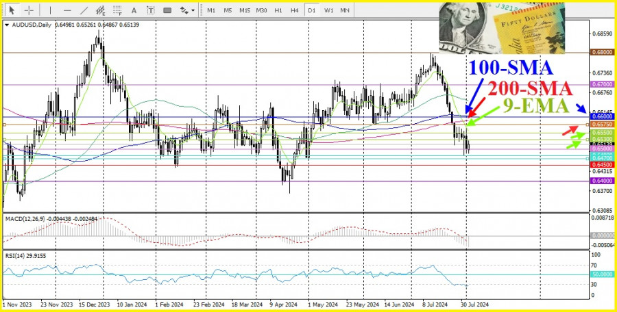Choose the text 'A' tool
The image size is (617, 312).
point(133,10)
